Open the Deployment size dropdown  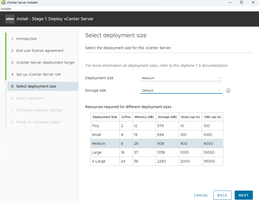coord(181,78)
